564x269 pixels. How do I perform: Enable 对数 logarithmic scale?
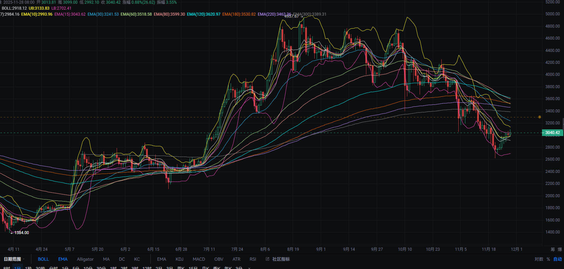539,259
